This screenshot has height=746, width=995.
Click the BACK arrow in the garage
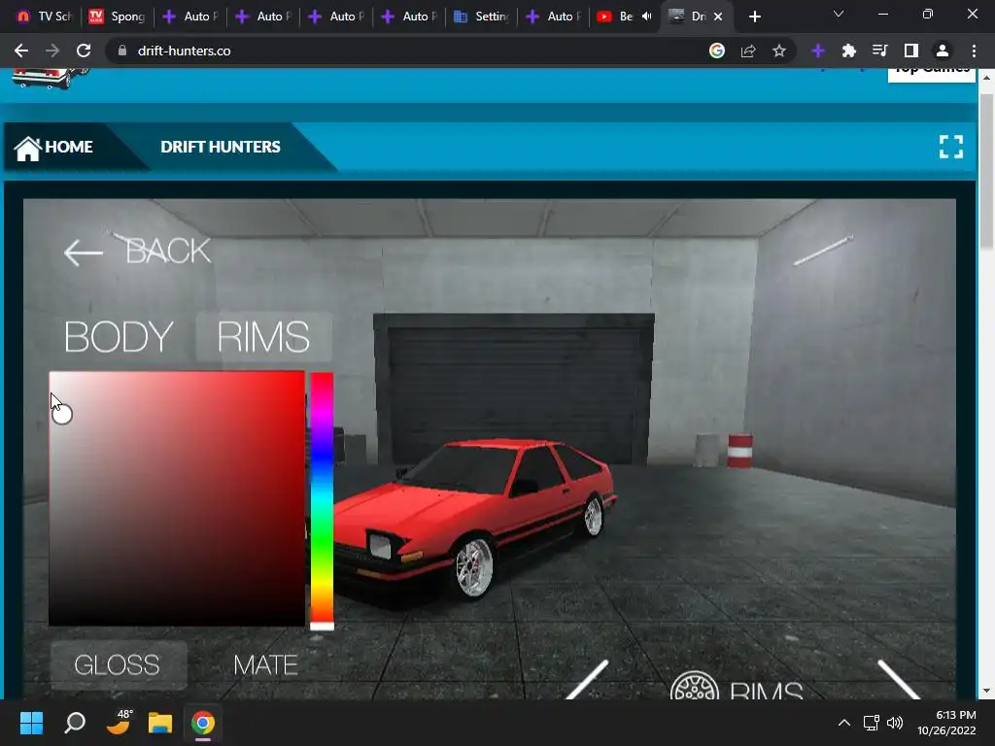[84, 253]
